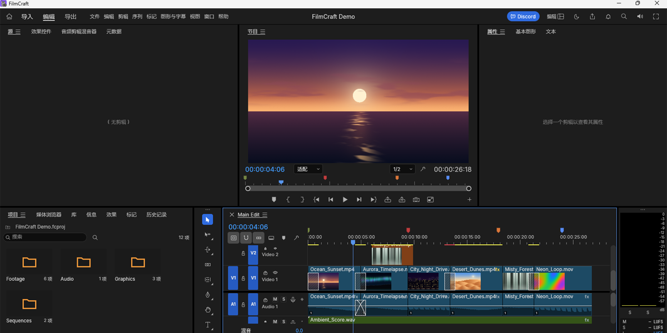
Task: Toggle V1 source patching button
Action: tap(233, 278)
